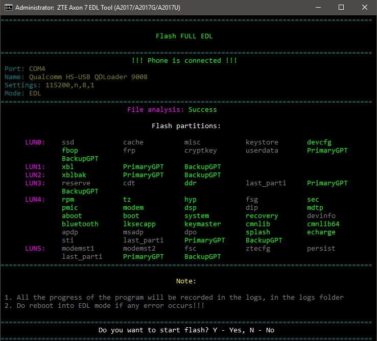Click the 'LUN4:' label
This screenshot has width=377, height=341.
35,200
